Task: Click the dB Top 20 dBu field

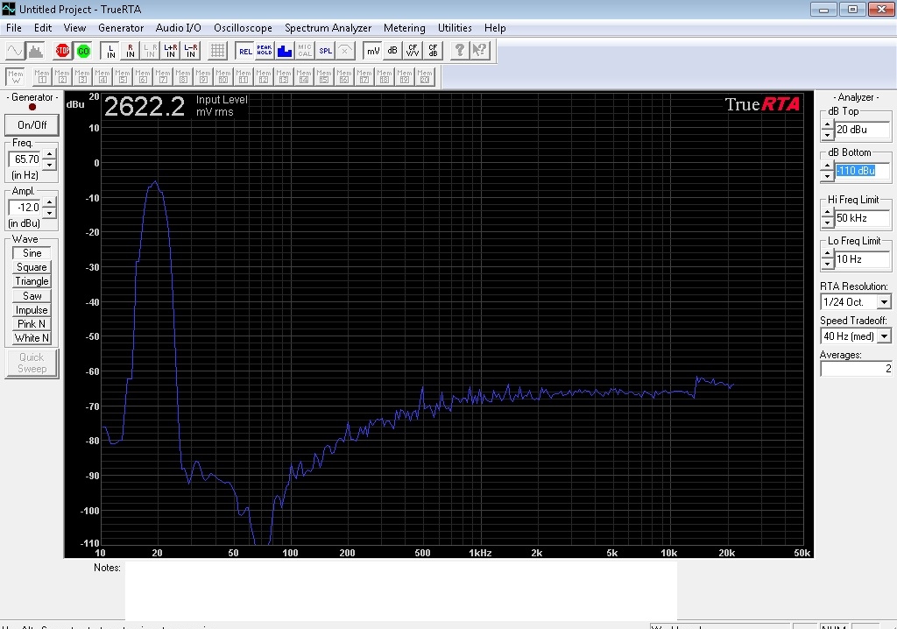Action: tap(863, 130)
